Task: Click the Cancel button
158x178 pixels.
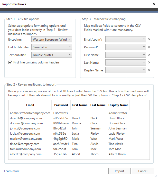Action: point(143,171)
